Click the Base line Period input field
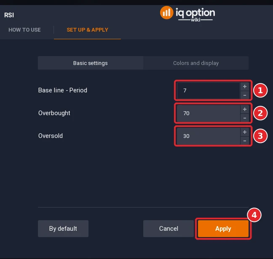The width and height of the screenshot is (273, 259). (x=209, y=91)
